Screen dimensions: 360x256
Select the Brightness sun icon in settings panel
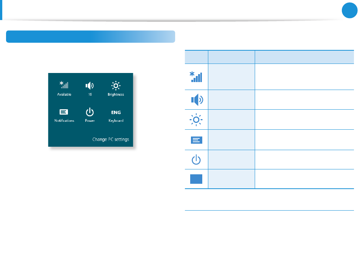click(116, 85)
